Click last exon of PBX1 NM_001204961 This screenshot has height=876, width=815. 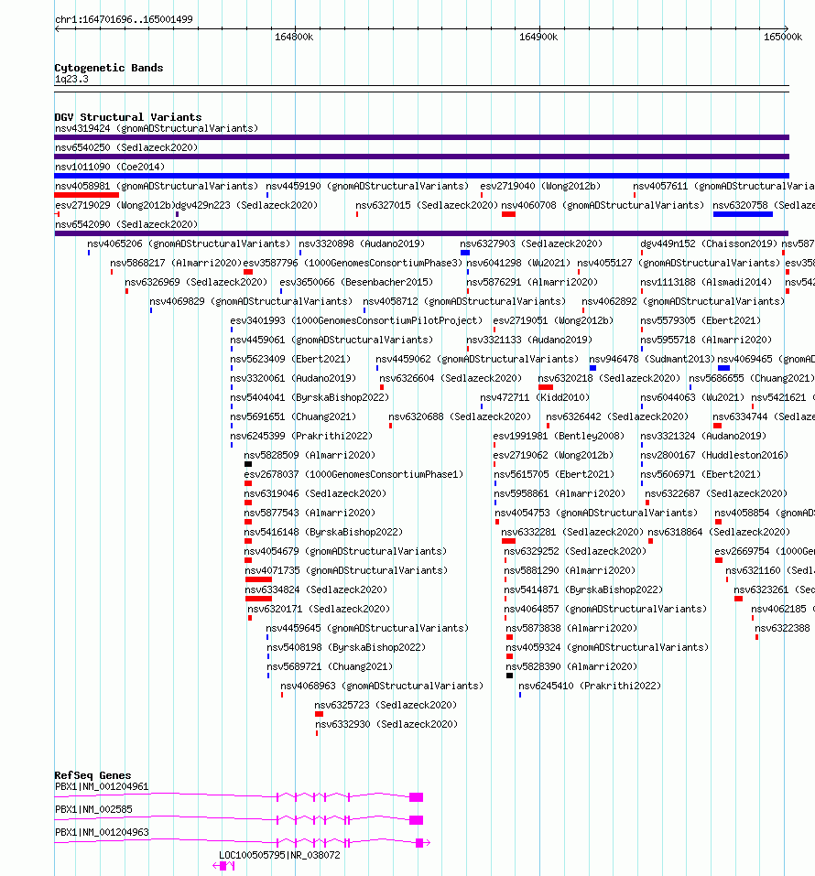click(x=416, y=797)
